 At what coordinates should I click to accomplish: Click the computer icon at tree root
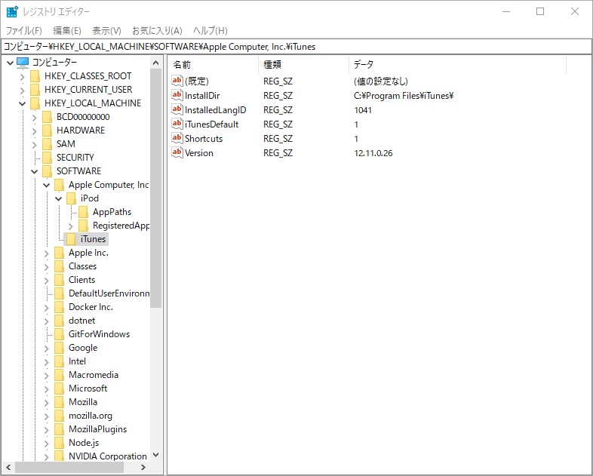[23, 63]
